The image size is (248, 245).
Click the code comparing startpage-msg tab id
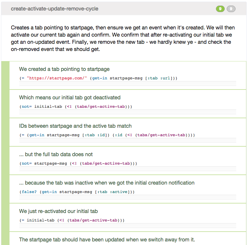tap(107, 135)
